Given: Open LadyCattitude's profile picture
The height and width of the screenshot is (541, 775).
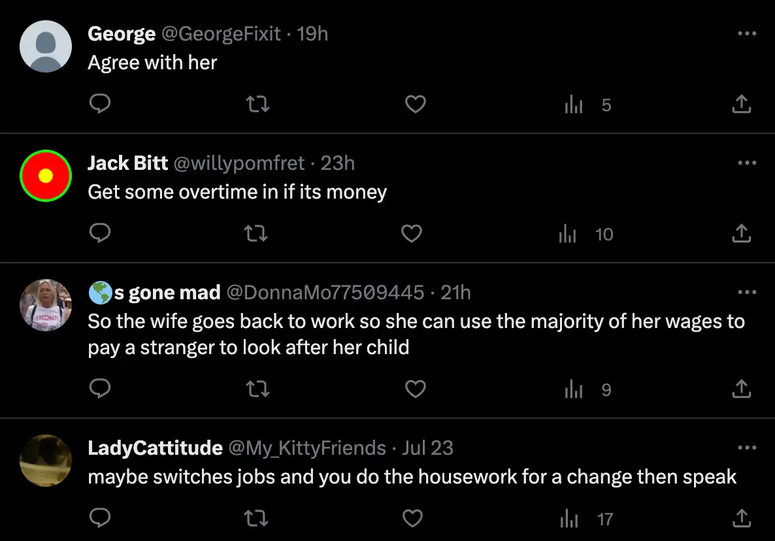Looking at the screenshot, I should (46, 461).
